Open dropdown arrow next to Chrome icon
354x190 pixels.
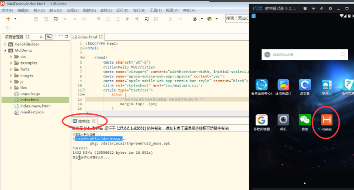tap(217, 19)
